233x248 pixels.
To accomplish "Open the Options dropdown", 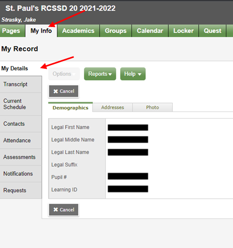I will coord(64,74).
